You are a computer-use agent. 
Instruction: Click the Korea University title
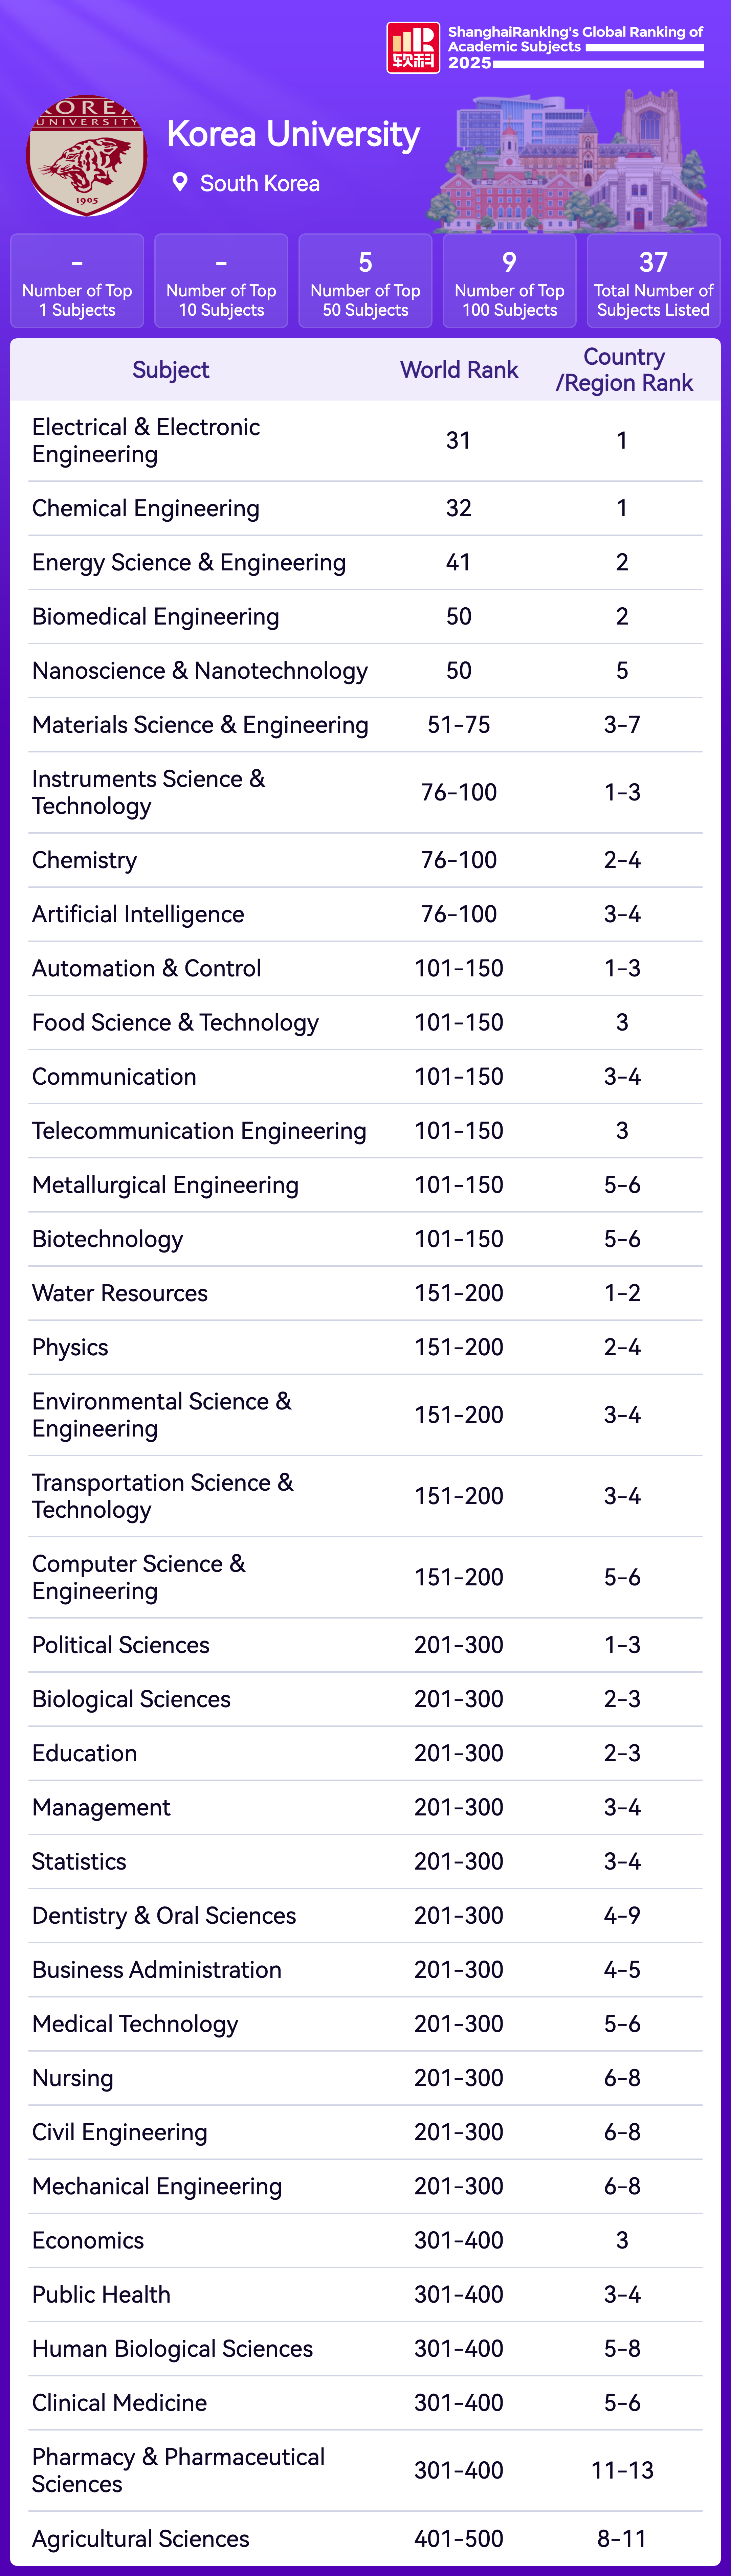click(x=293, y=134)
